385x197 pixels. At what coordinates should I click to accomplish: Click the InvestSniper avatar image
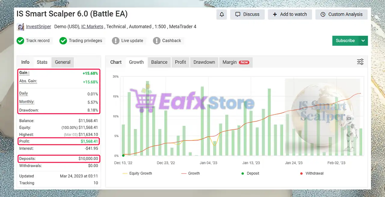(20, 26)
